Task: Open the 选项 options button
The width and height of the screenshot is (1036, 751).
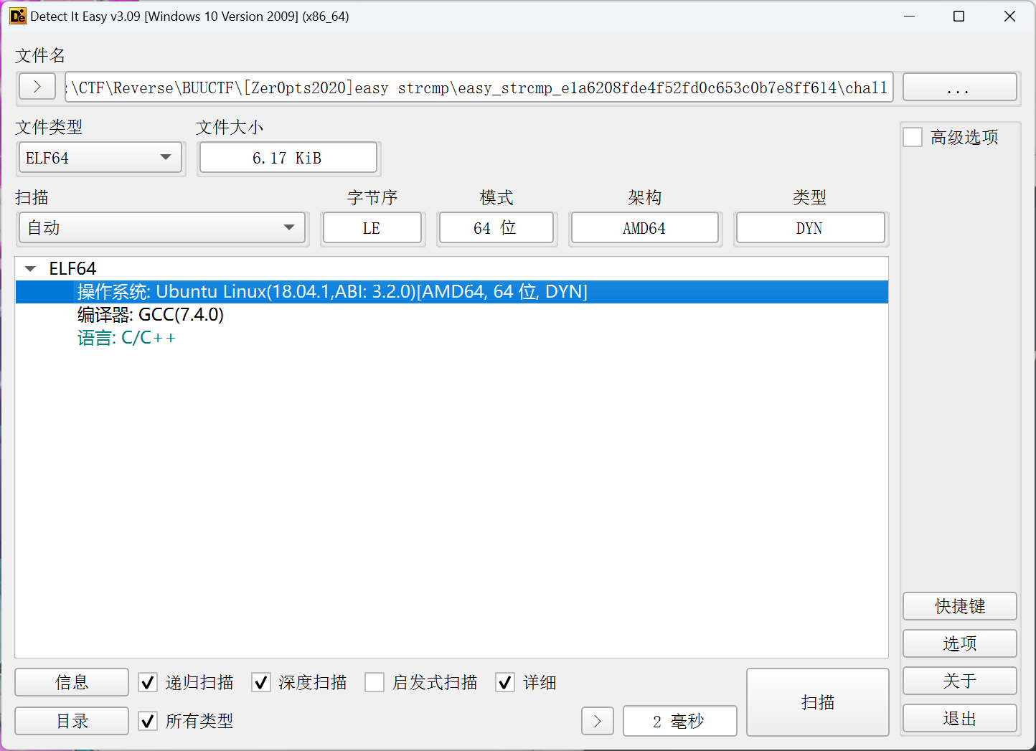Action: (959, 643)
